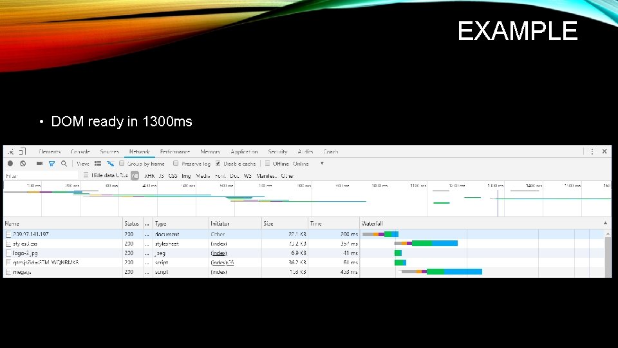
Task: Filter requests by Media type
Action: pyautogui.click(x=203, y=176)
